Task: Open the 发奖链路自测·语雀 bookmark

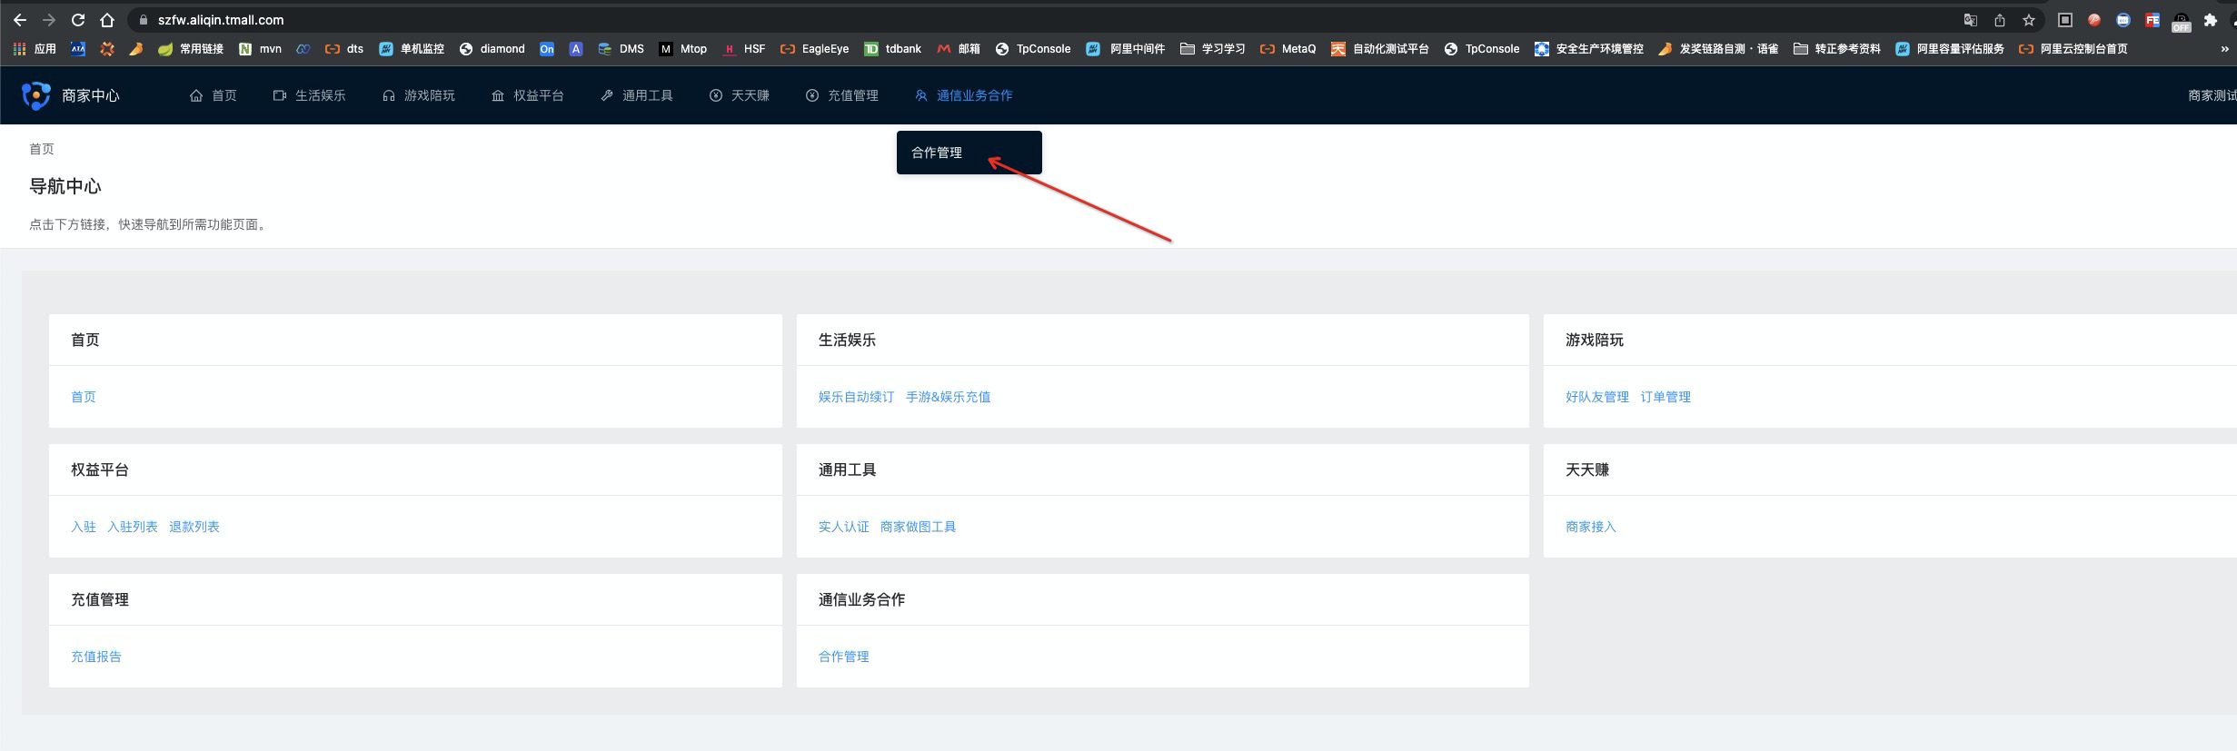Action: point(1718,49)
